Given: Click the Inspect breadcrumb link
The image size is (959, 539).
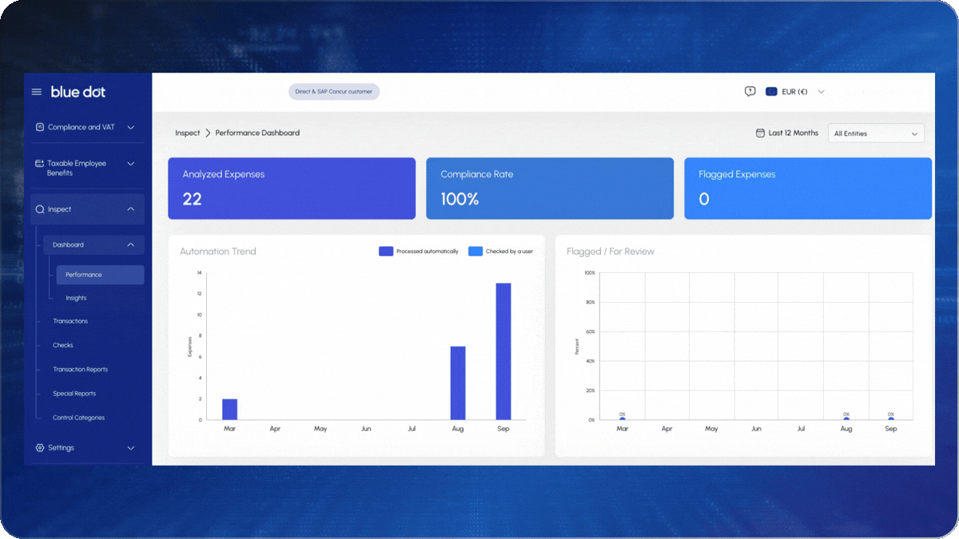Looking at the screenshot, I should coord(188,133).
